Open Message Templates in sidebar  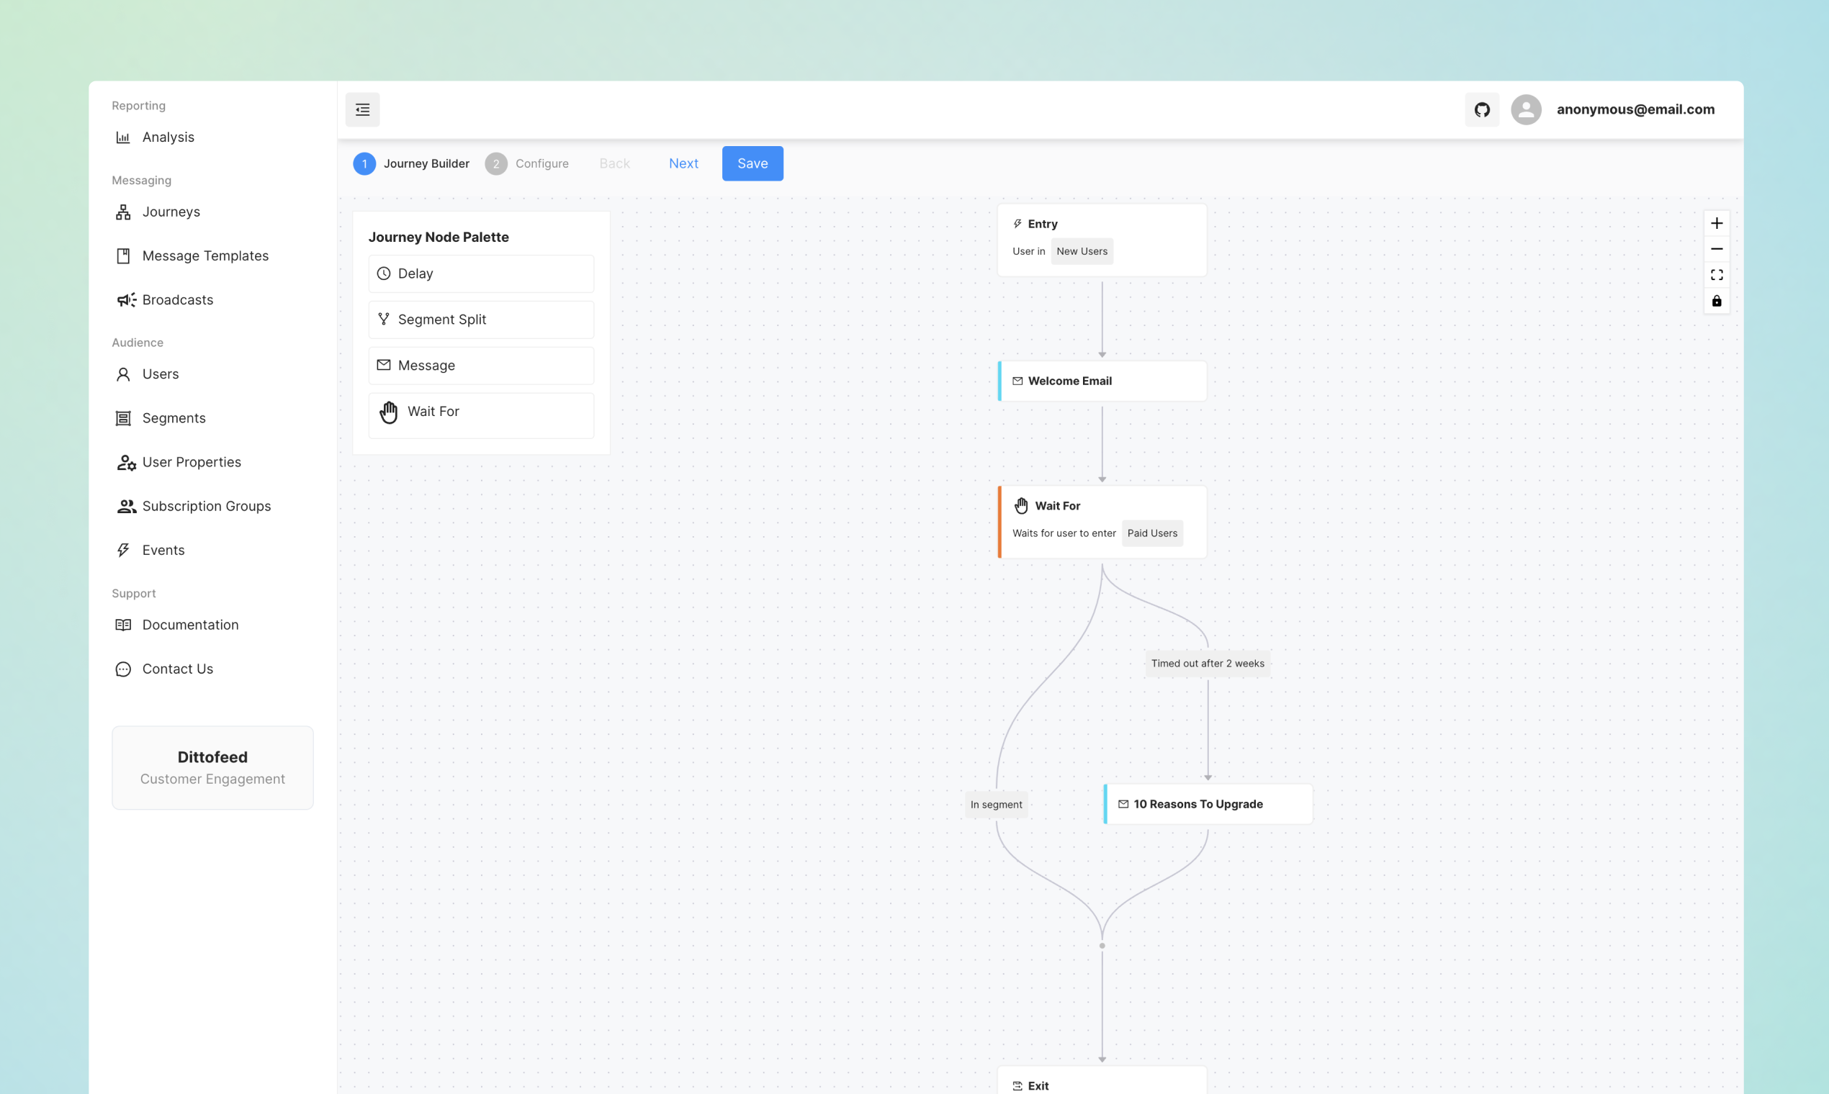(x=205, y=256)
